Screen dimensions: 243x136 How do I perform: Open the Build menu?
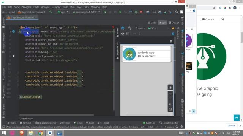65,7
